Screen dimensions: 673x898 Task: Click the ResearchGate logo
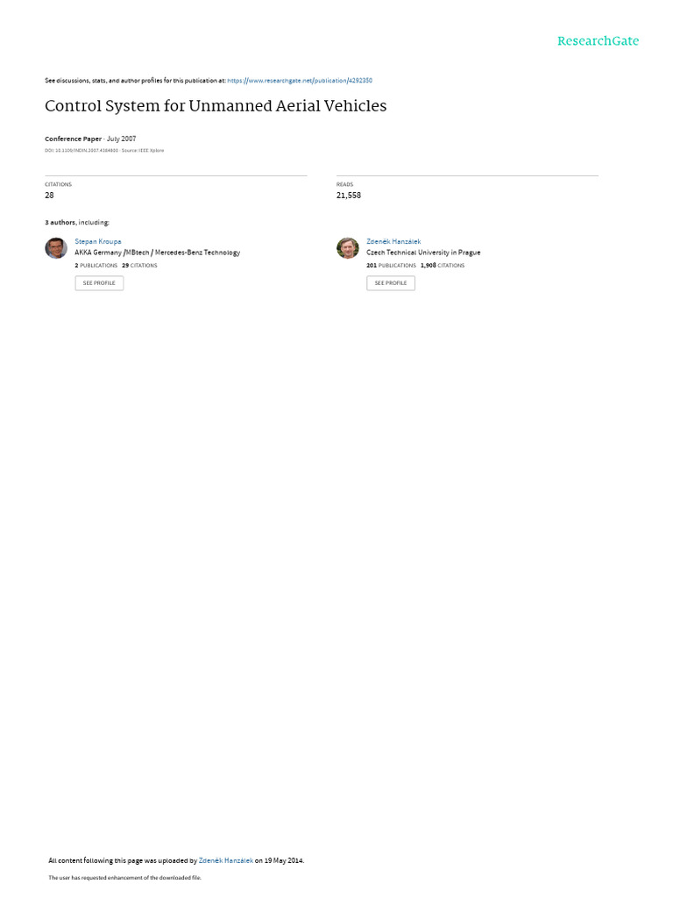click(x=598, y=41)
